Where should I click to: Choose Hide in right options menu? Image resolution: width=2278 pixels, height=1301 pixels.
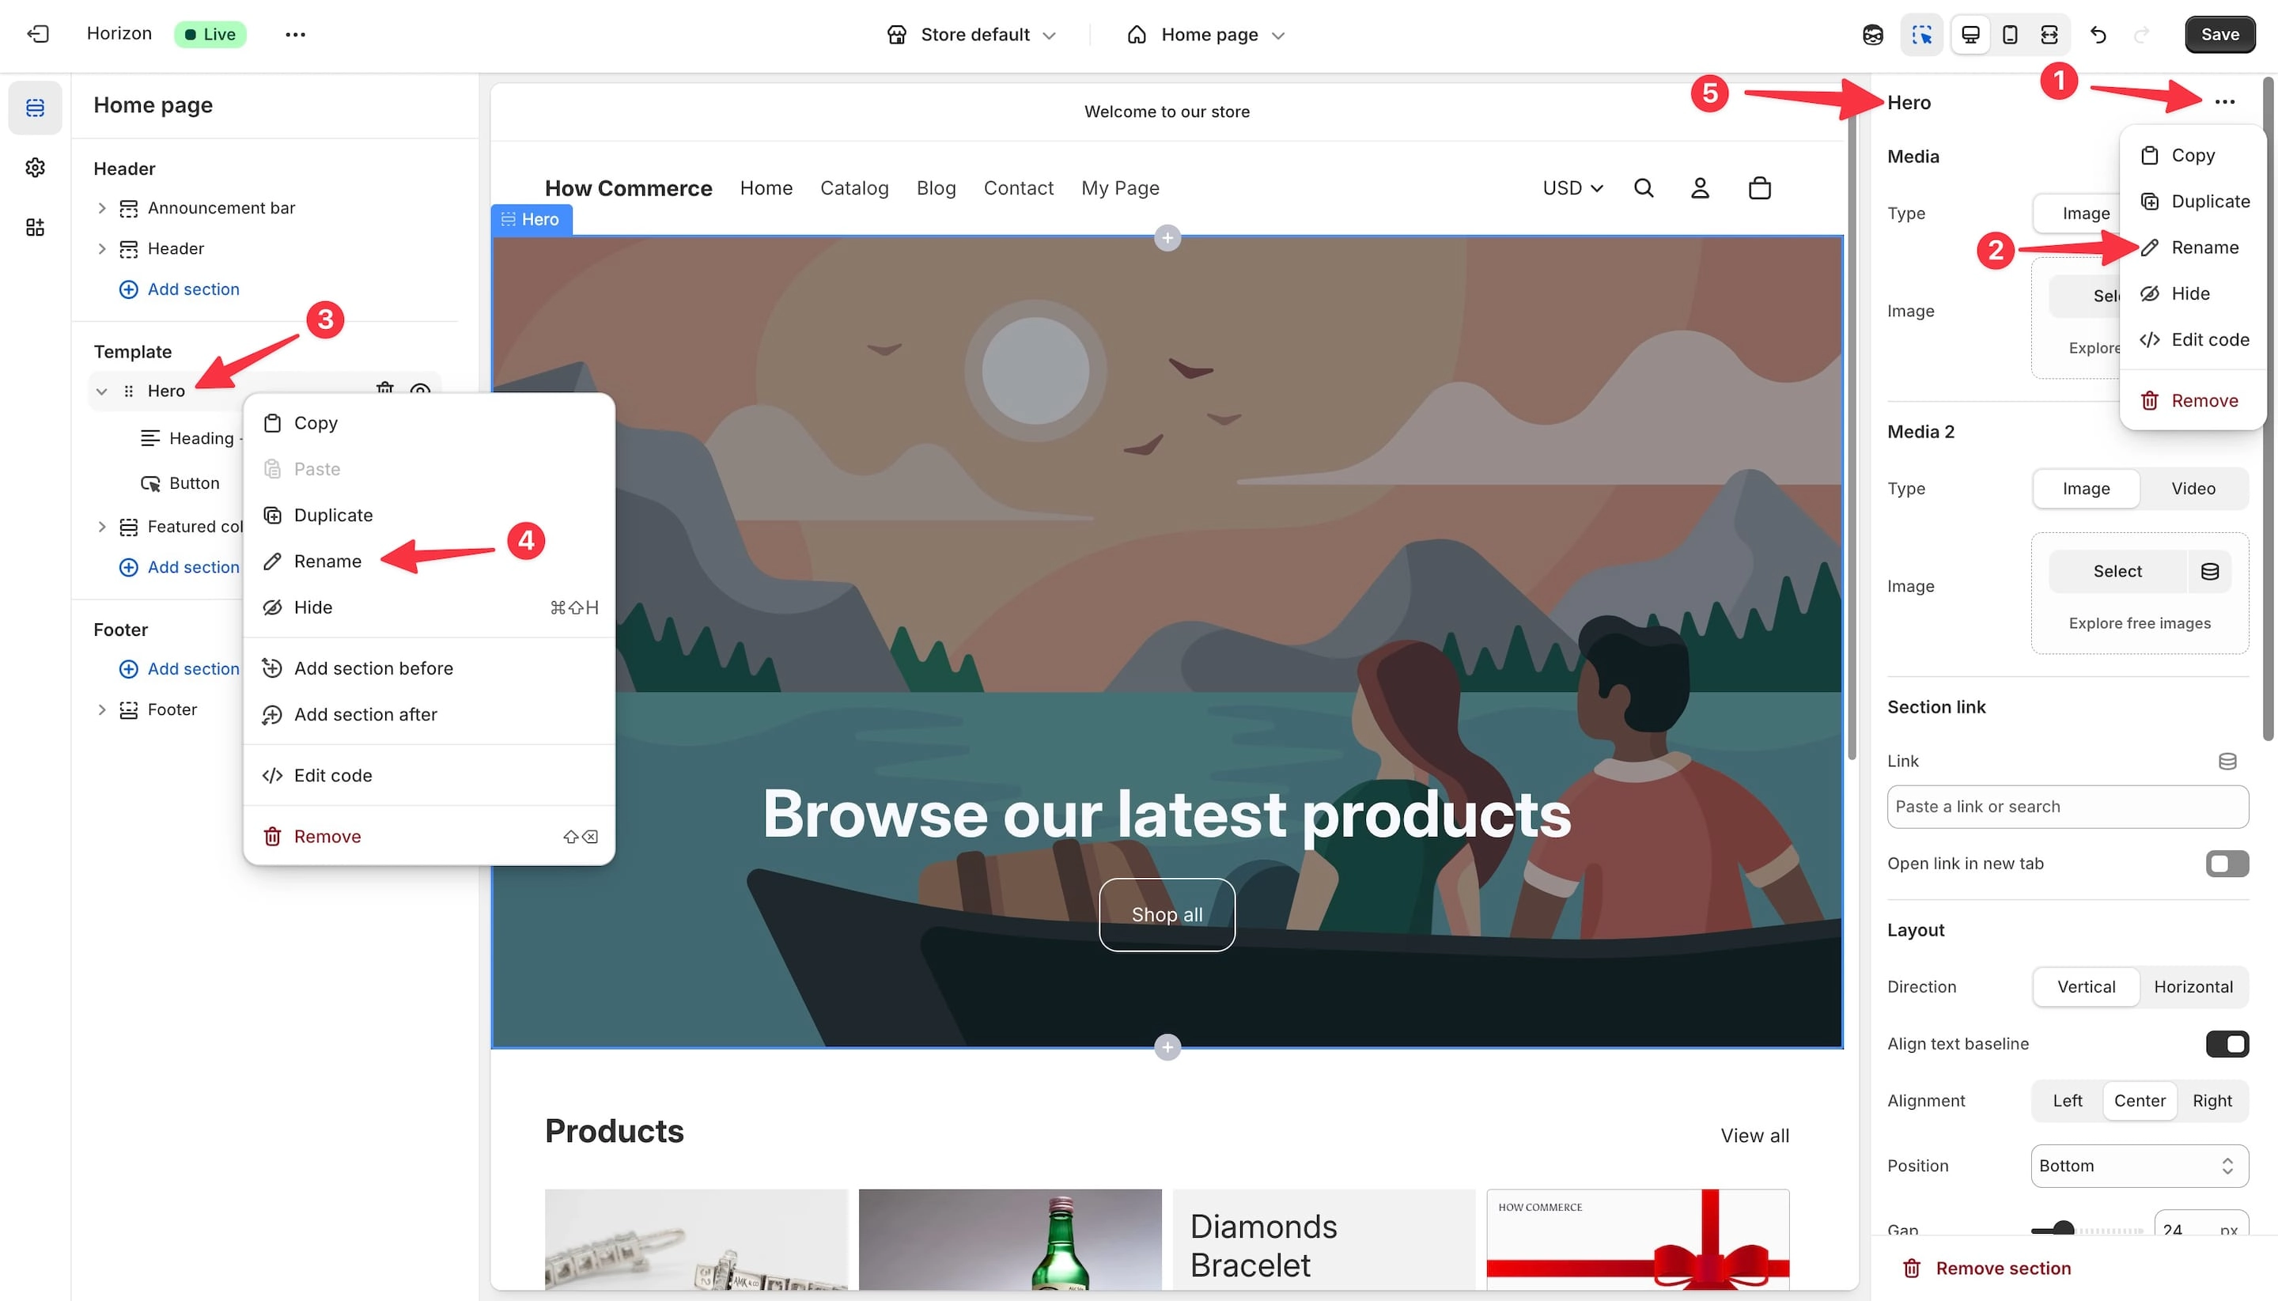tap(2193, 293)
